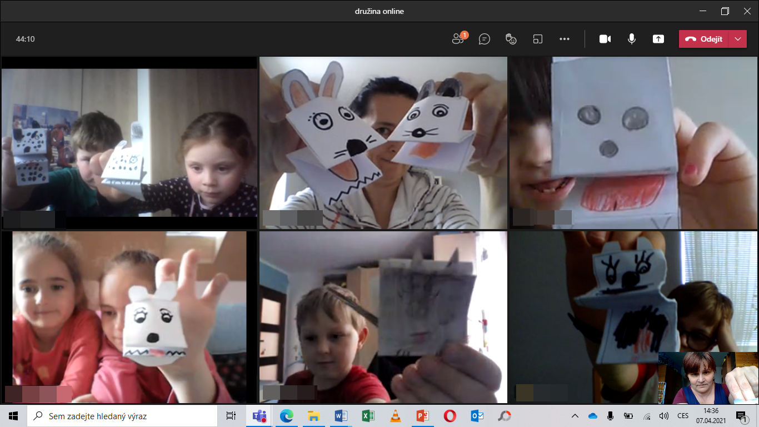Click the search box 'Sem zadejte hledaný výraz'
Screen dimensions: 759x427
[122, 416]
